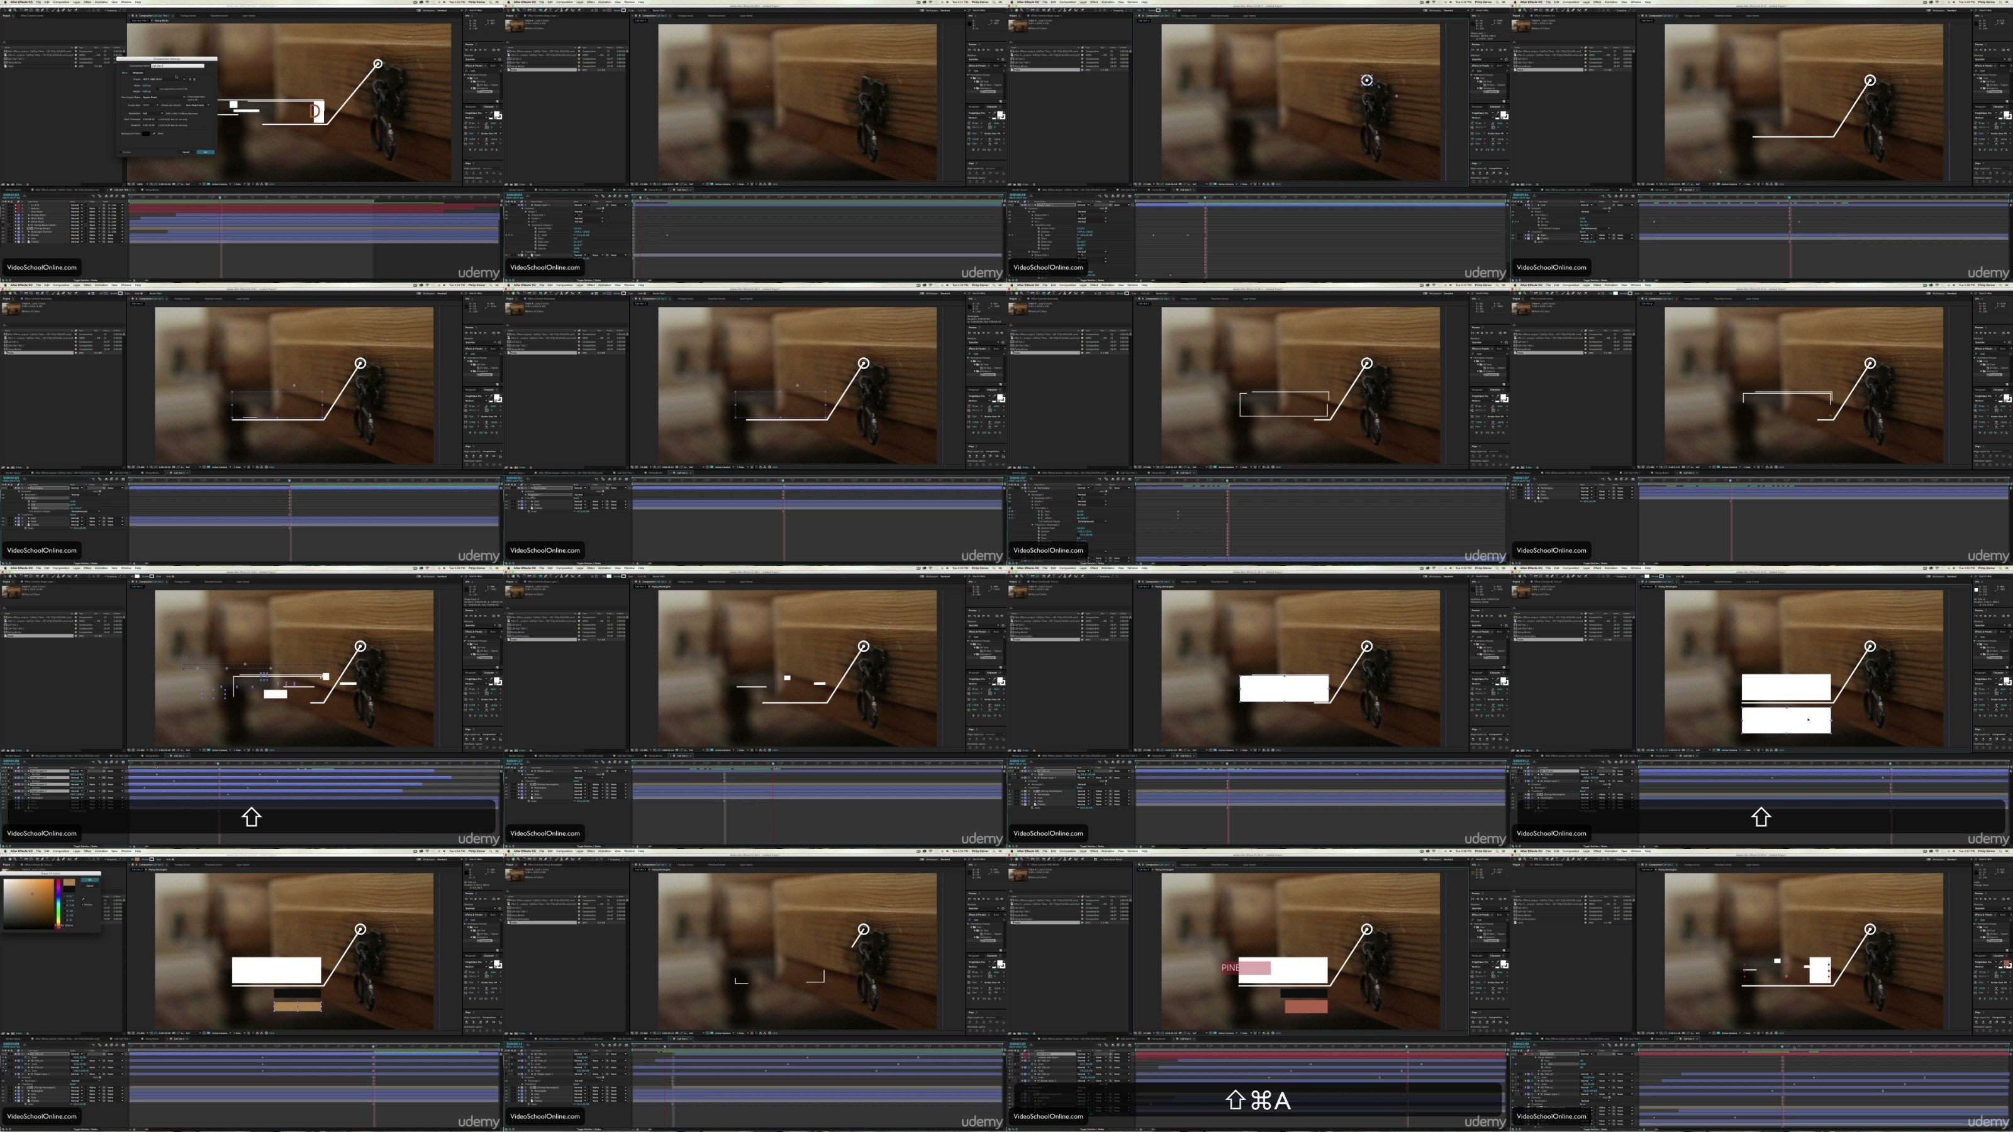Click eyedropper beside Background Color in Composition Settings
Screen dimensions: 2013x1132
pos(154,133)
